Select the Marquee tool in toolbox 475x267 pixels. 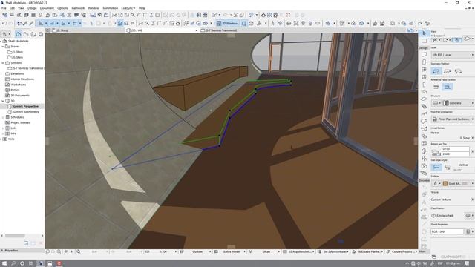[x=424, y=40]
